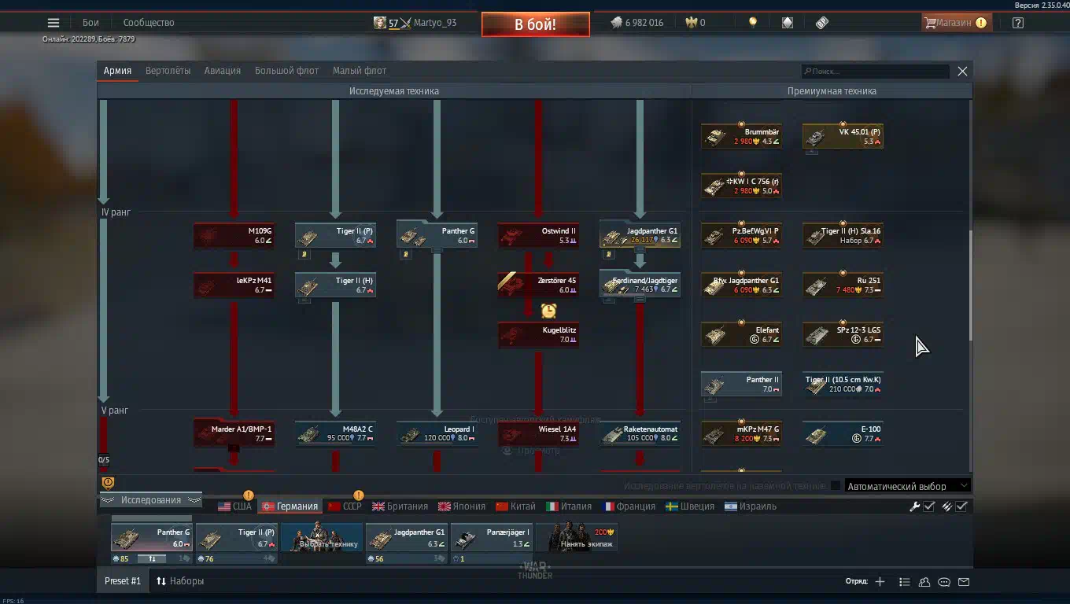Select the Leopard I vehicle card
This screenshot has width=1070, height=604.
tap(437, 434)
